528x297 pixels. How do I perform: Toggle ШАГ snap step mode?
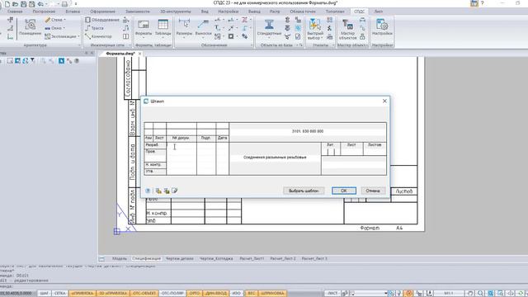pyautogui.click(x=45, y=294)
